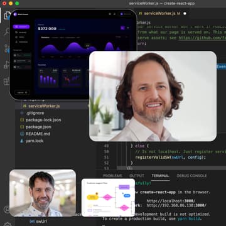226x226 pixels.
Task: Open the http://192.168.86.138:3000/ terminal link
Action: (176, 205)
